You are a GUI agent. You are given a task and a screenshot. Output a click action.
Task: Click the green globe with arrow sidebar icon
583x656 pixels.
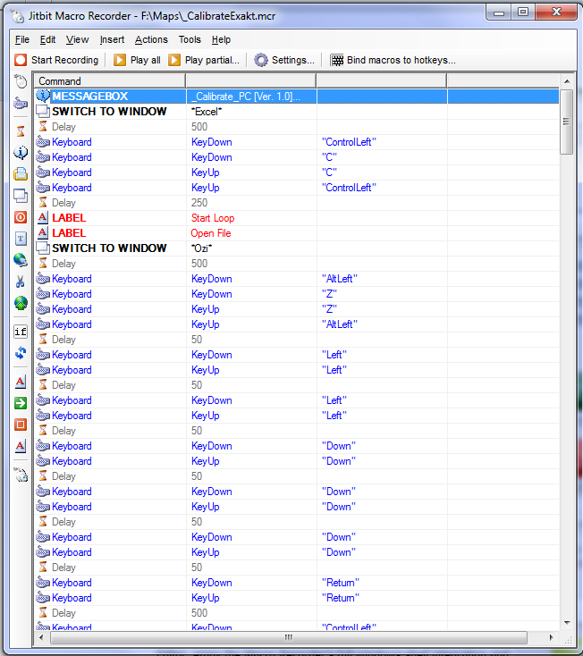[x=20, y=303]
